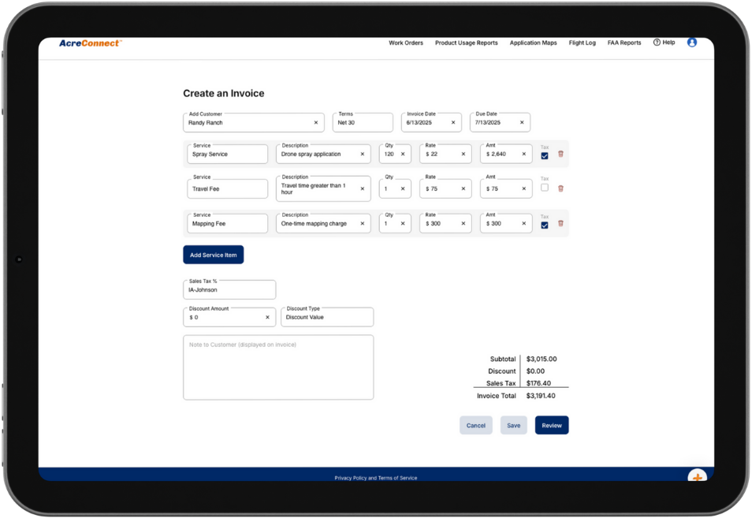Open the user profile icon

[692, 43]
